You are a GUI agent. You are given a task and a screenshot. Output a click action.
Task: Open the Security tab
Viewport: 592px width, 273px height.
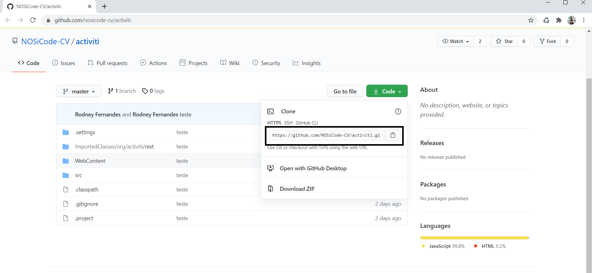266,63
